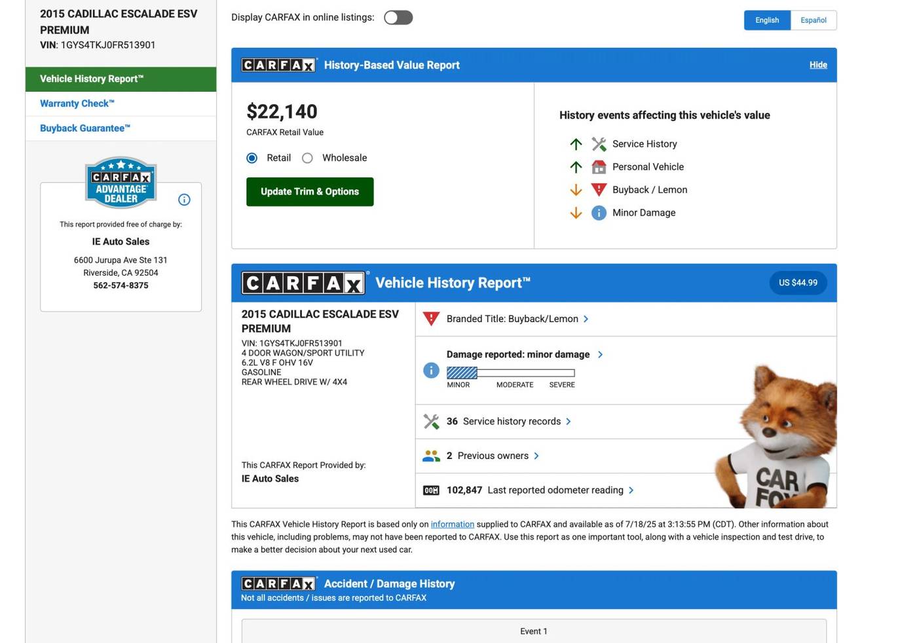The width and height of the screenshot is (917, 643).
Task: Switch report language to Español
Action: pyautogui.click(x=814, y=20)
